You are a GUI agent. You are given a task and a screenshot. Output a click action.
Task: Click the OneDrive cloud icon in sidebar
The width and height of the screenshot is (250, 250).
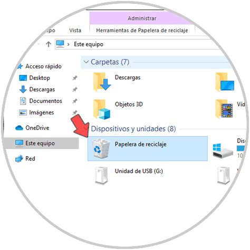pos(19,128)
